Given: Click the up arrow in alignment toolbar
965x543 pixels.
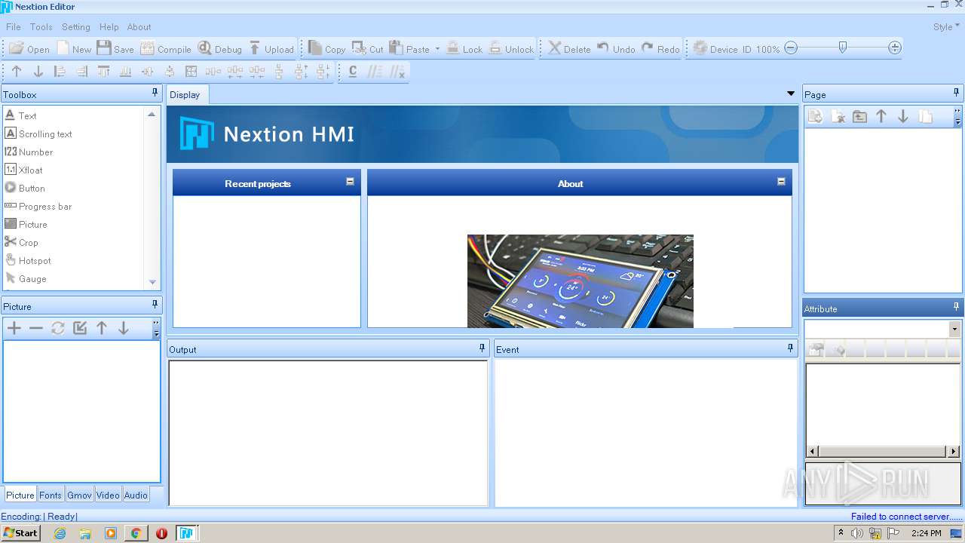Looking at the screenshot, I should coord(17,72).
